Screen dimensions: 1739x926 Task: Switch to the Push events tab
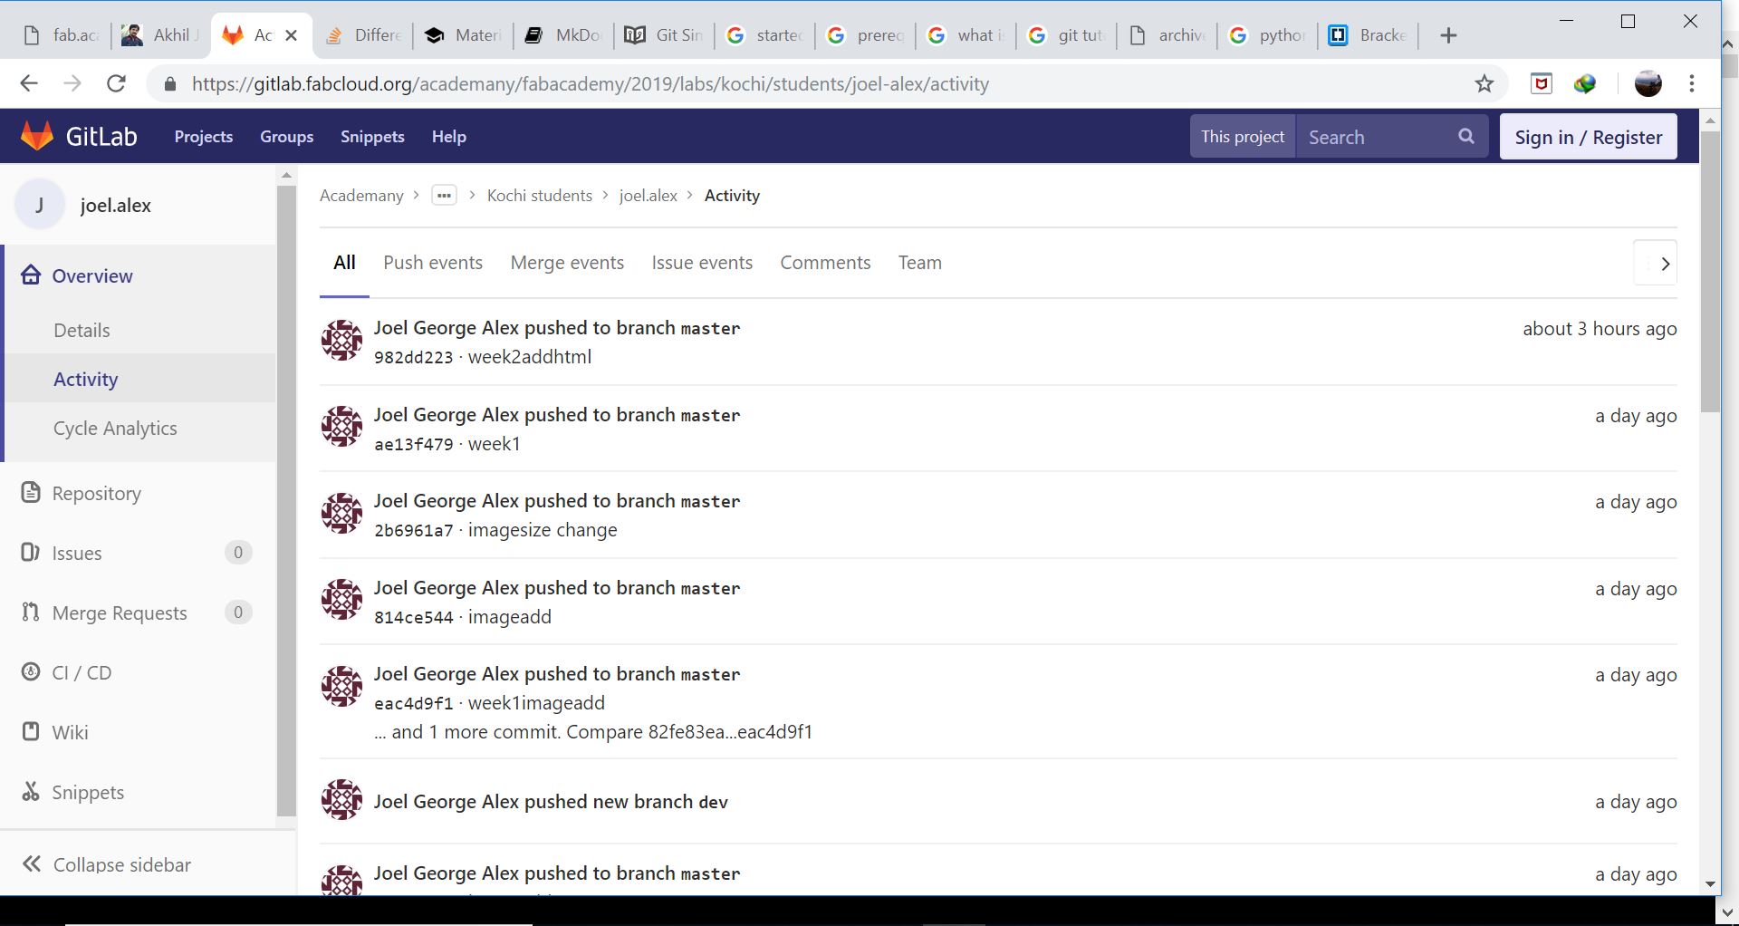[x=433, y=263]
